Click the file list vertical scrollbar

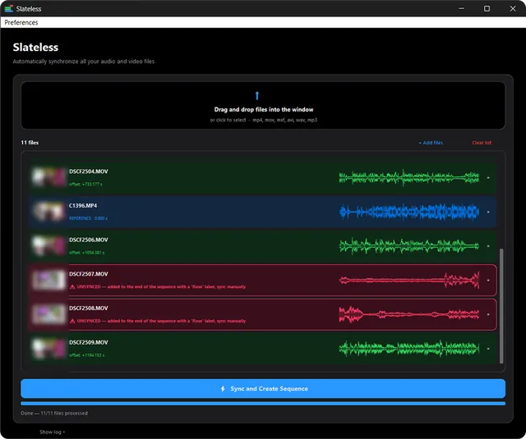coord(501,306)
